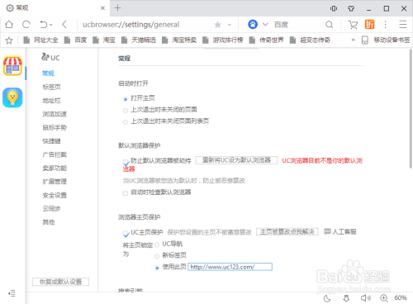Viewport: 413px width, 304px height.
Task: Open the hamburger main menu
Action: (x=403, y=25)
